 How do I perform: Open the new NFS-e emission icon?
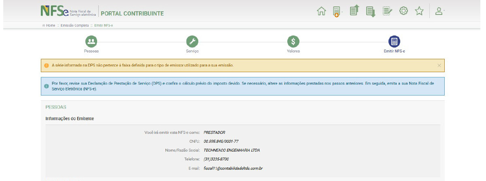pyautogui.click(x=336, y=12)
